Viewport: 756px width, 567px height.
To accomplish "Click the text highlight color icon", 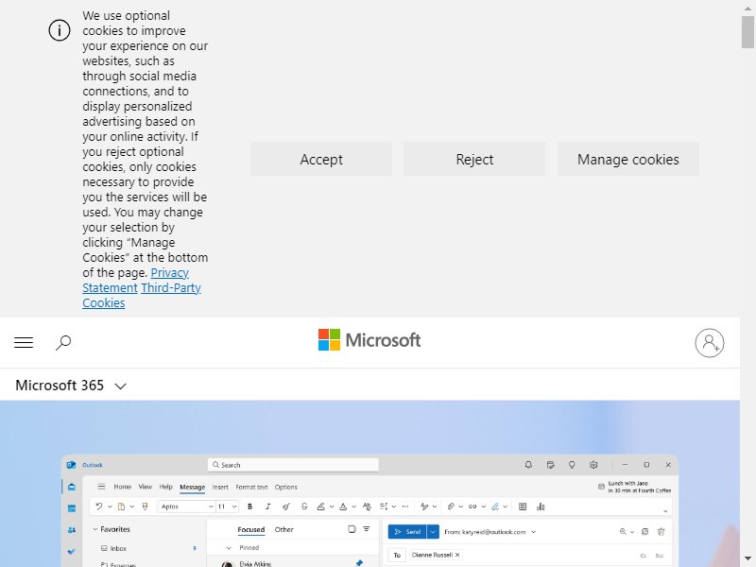I will 320,507.
